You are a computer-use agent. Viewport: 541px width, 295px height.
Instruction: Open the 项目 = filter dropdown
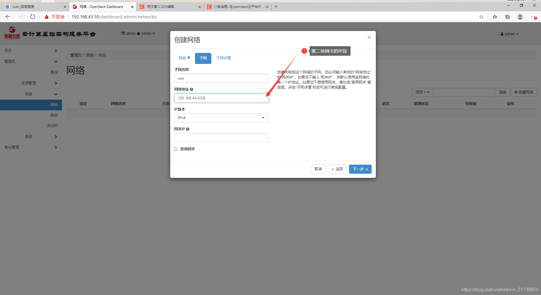pos(422,92)
